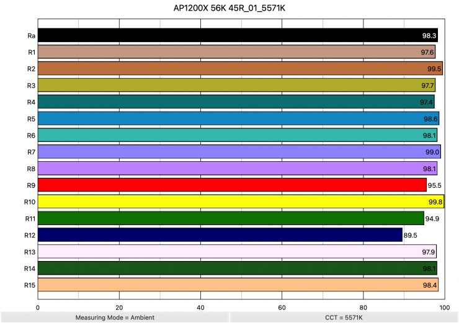Click the R13 axis label
This screenshot has height=323, width=459.
[x=30, y=252]
